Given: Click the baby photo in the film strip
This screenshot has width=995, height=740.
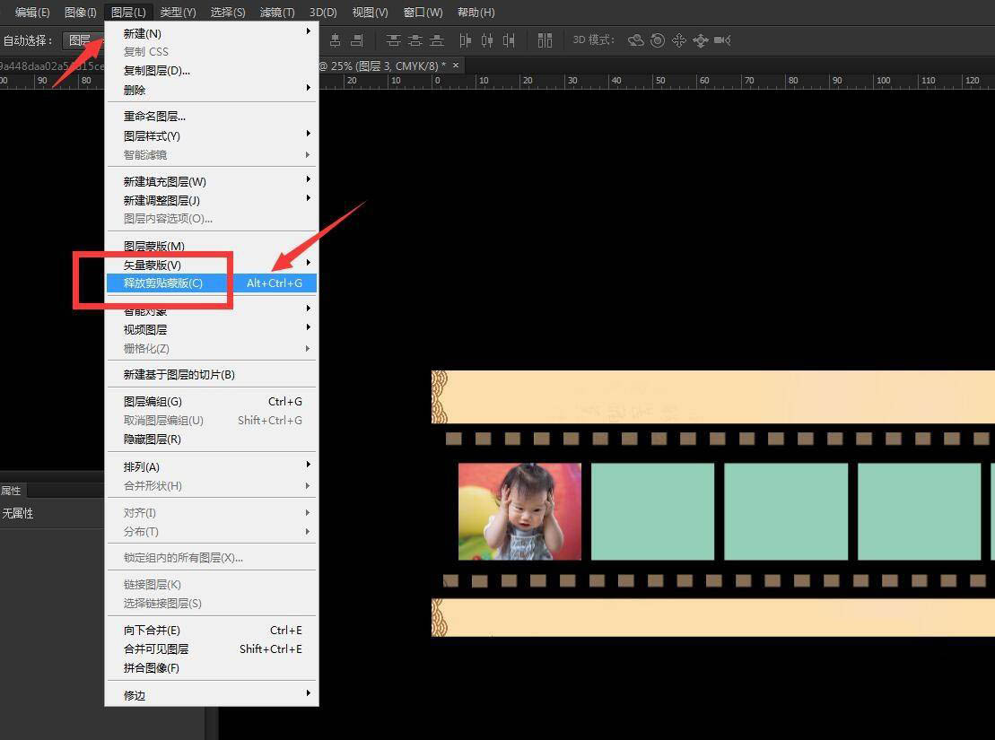Looking at the screenshot, I should [x=519, y=511].
